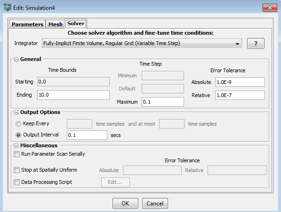
Task: Switch to the Parameters tab
Action: (27, 24)
